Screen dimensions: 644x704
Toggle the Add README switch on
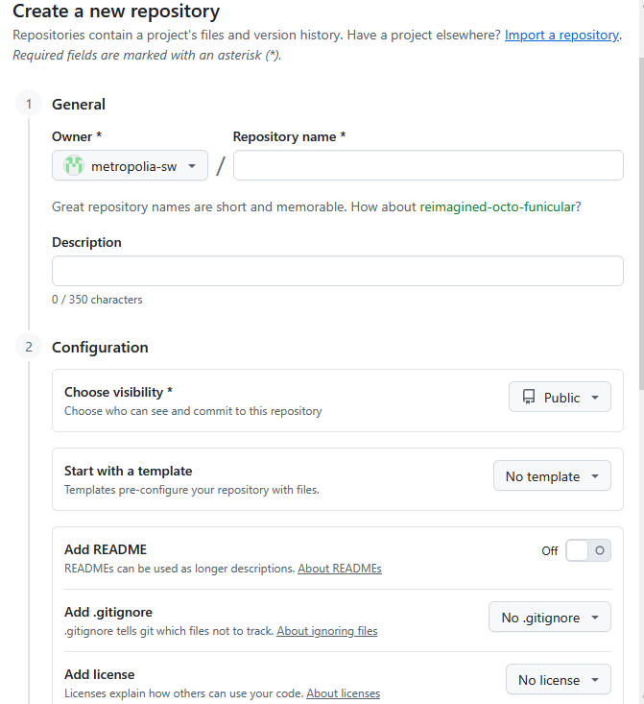(x=587, y=550)
